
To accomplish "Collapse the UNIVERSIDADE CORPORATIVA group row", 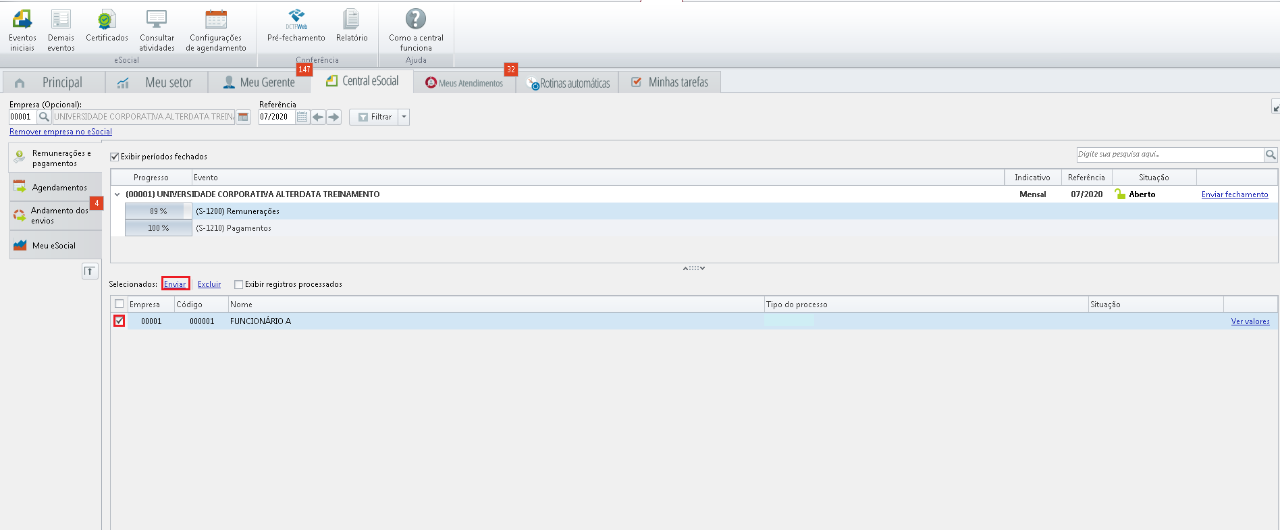I will [117, 194].
